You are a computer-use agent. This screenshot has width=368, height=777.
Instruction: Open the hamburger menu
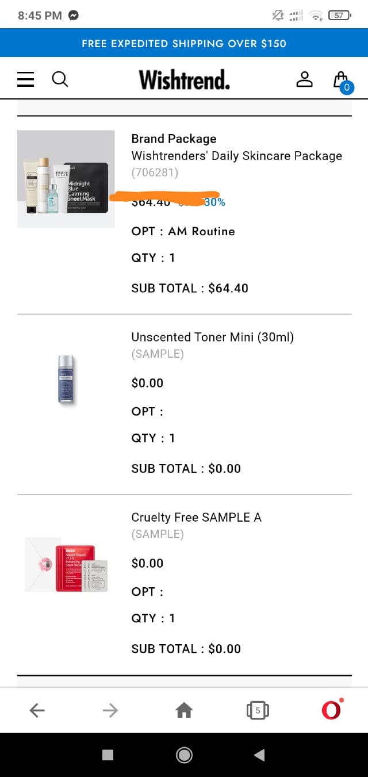pyautogui.click(x=26, y=79)
